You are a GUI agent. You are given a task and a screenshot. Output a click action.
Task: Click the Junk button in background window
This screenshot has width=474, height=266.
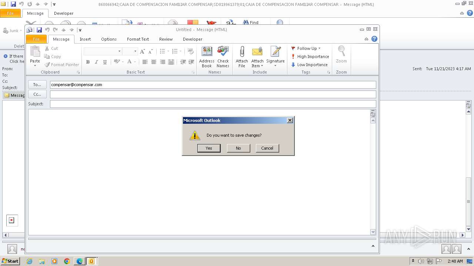tap(13, 31)
